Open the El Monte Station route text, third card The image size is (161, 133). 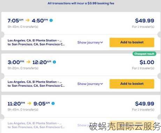coord(36,125)
